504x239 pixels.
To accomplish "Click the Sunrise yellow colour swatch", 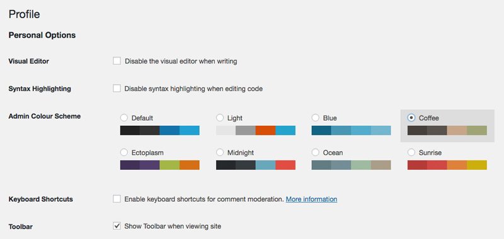I will click(x=477, y=165).
